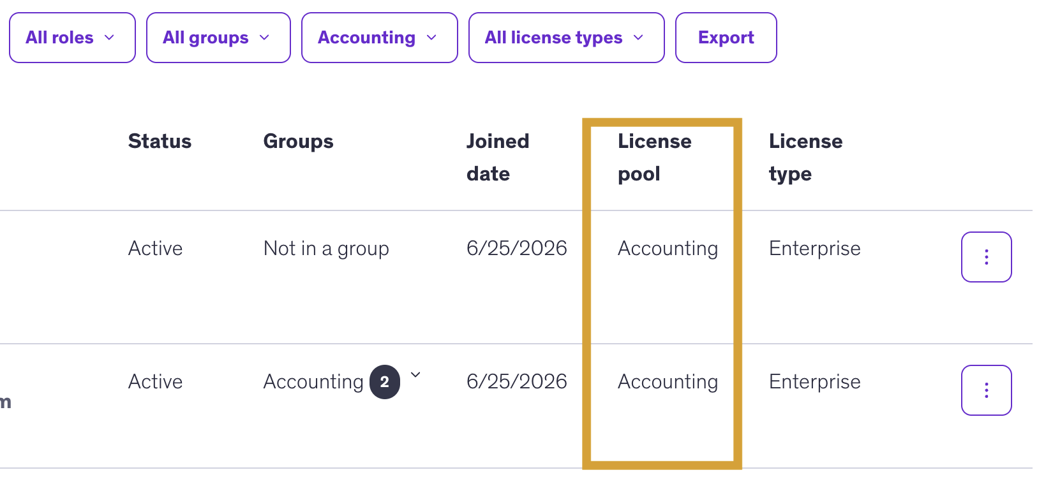Click the first row's Active status
Screen dimensions: 1053x477
click(x=155, y=248)
